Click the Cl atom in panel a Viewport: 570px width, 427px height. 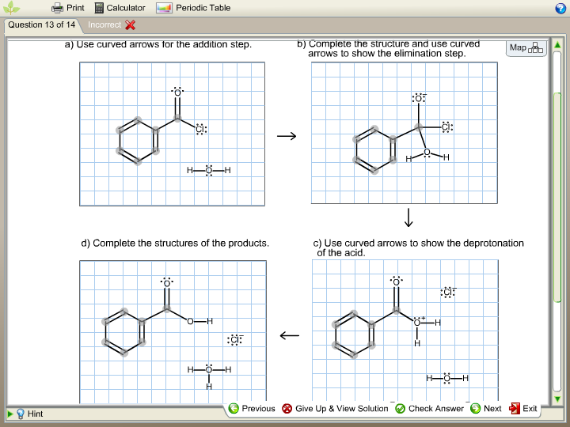[200, 129]
